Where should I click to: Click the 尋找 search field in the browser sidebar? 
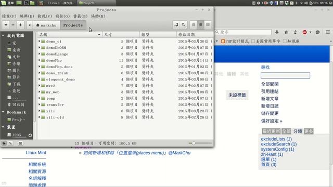click(x=285, y=75)
